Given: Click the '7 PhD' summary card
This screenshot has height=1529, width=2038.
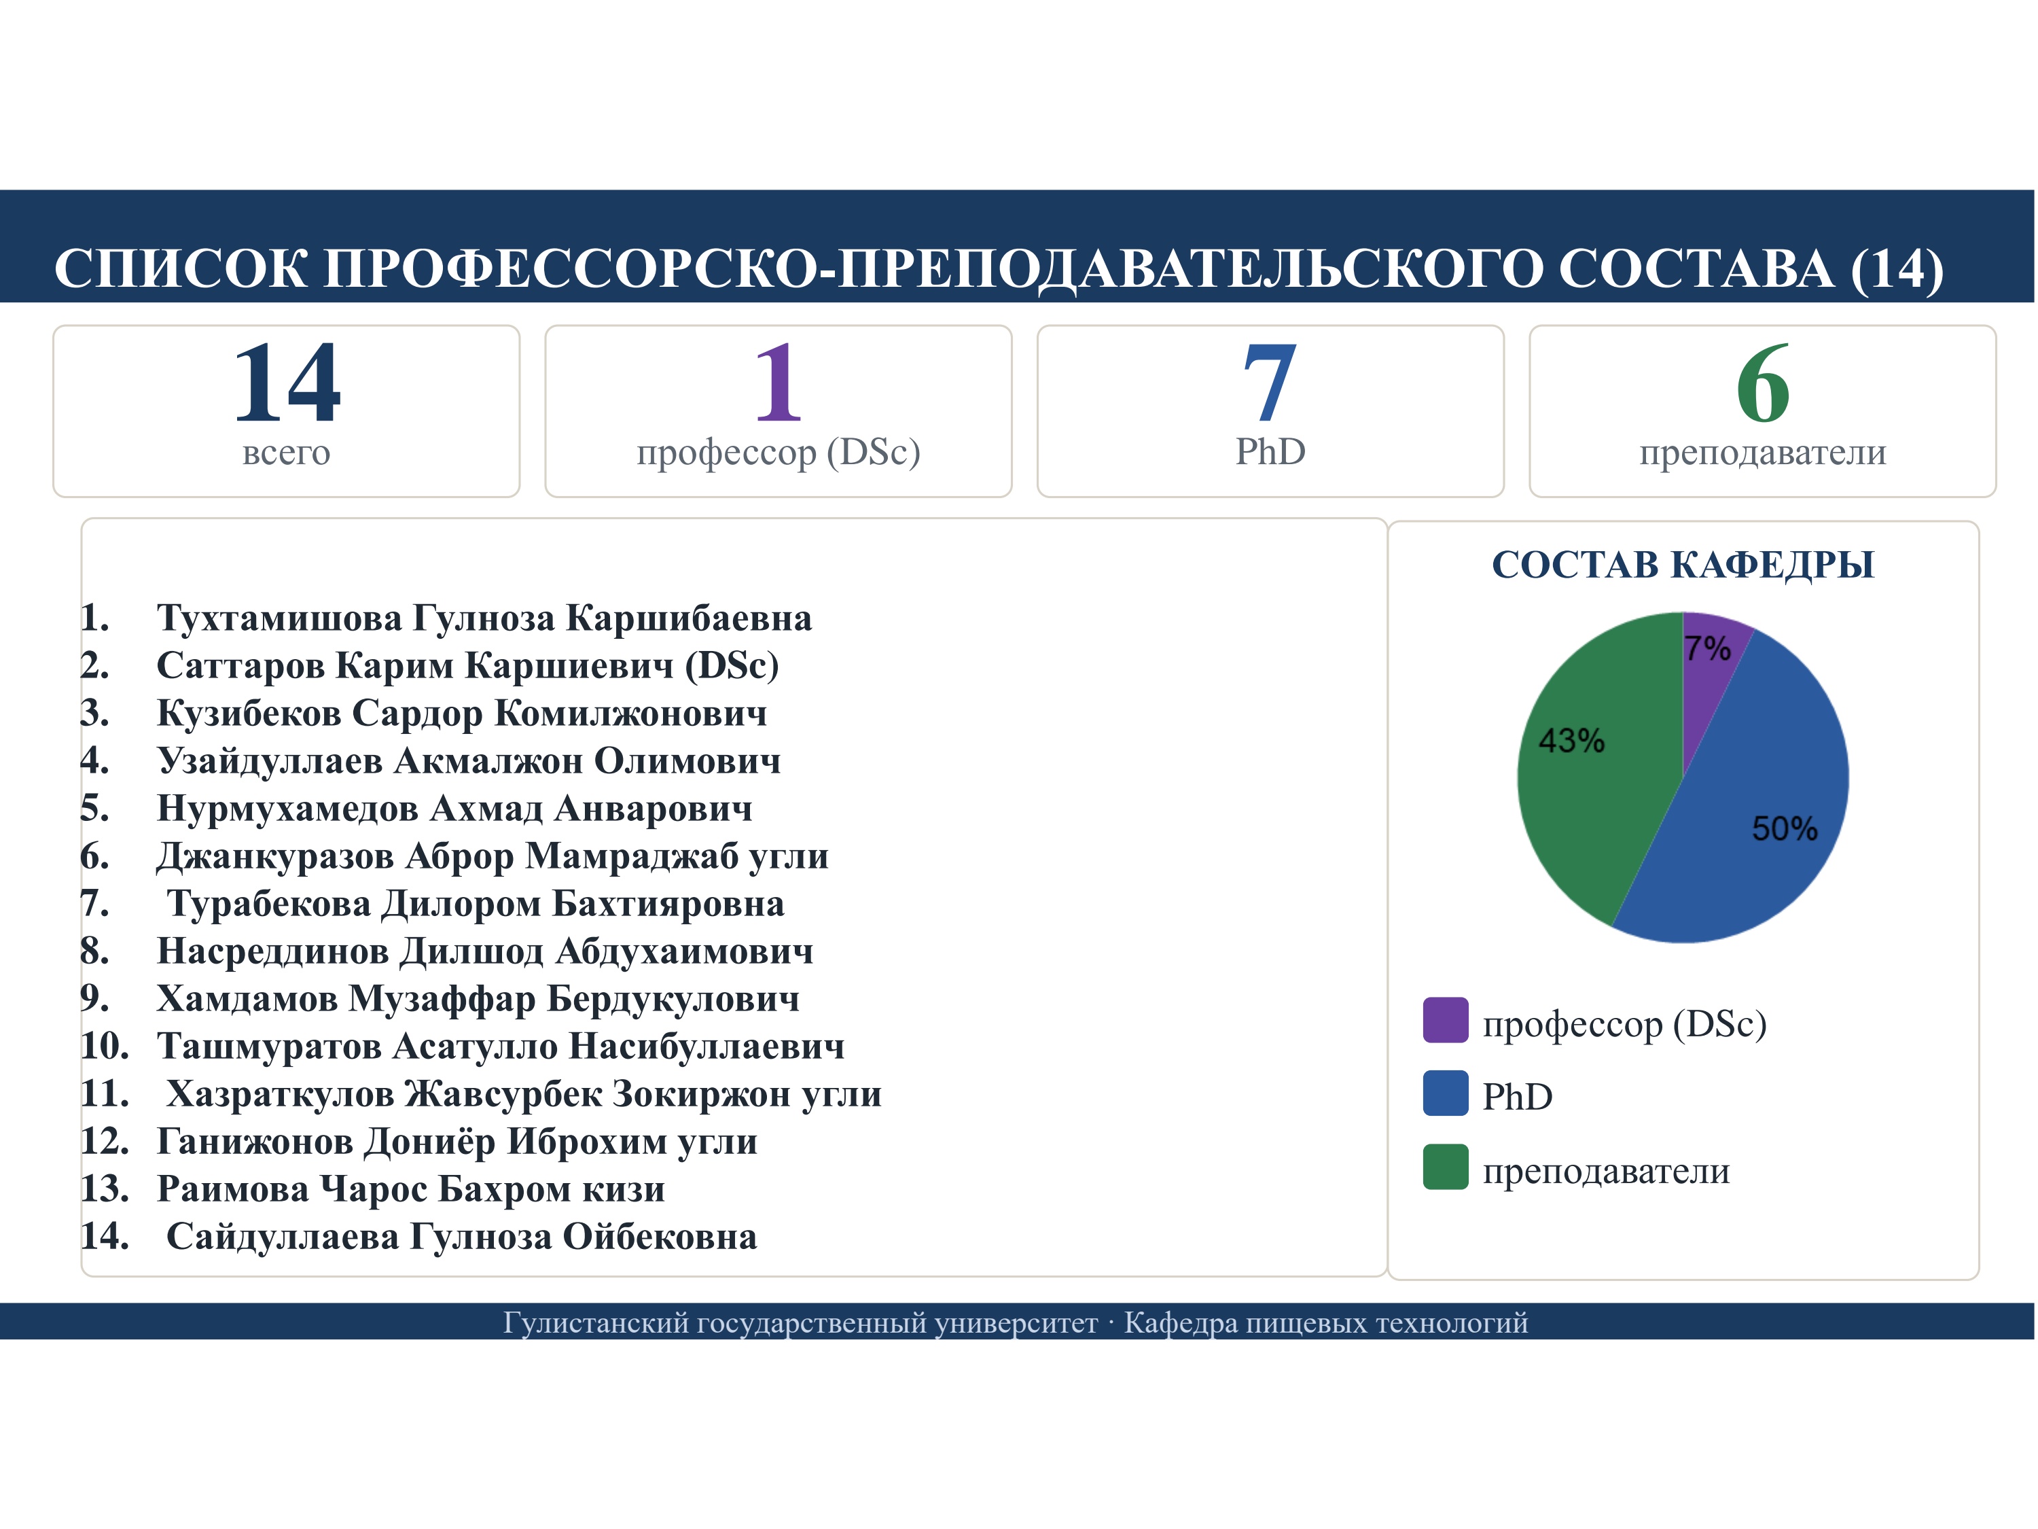Looking at the screenshot, I should click(1270, 411).
